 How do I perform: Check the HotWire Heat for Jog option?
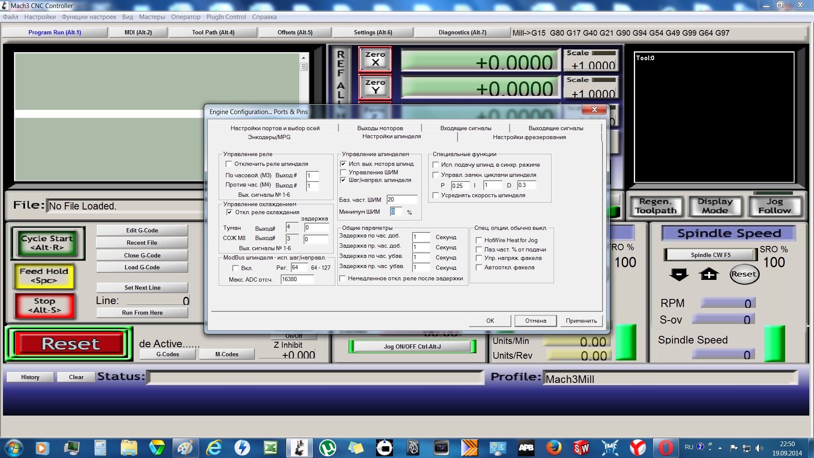[479, 240]
